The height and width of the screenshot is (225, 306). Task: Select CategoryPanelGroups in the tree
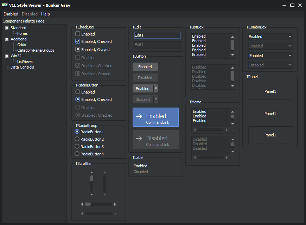[x=36, y=50]
